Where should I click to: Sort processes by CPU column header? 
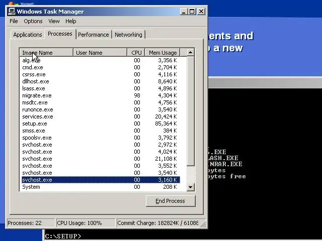136,53
